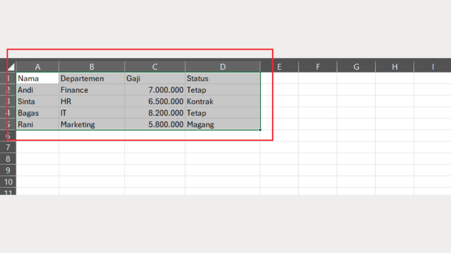Click the cell containing Marketing
Image resolution: width=451 pixels, height=253 pixels.
[92, 124]
